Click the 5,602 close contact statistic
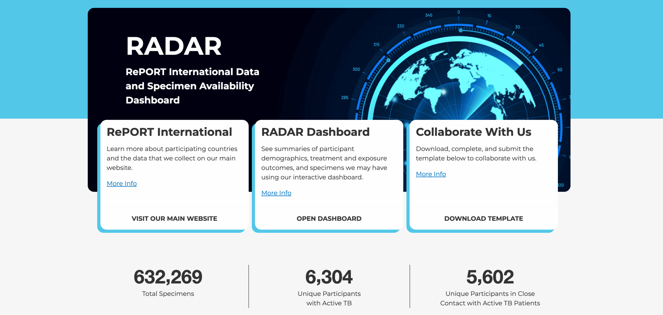Viewport: 663px width, 315px height. tap(490, 277)
